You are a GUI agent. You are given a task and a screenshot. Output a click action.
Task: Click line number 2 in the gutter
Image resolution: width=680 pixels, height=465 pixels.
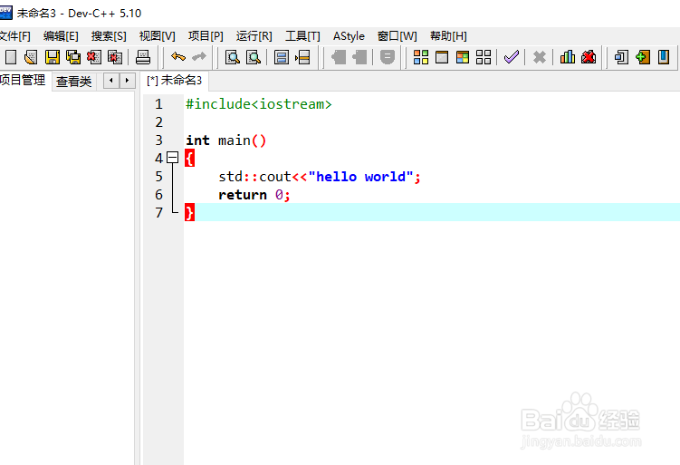(158, 122)
